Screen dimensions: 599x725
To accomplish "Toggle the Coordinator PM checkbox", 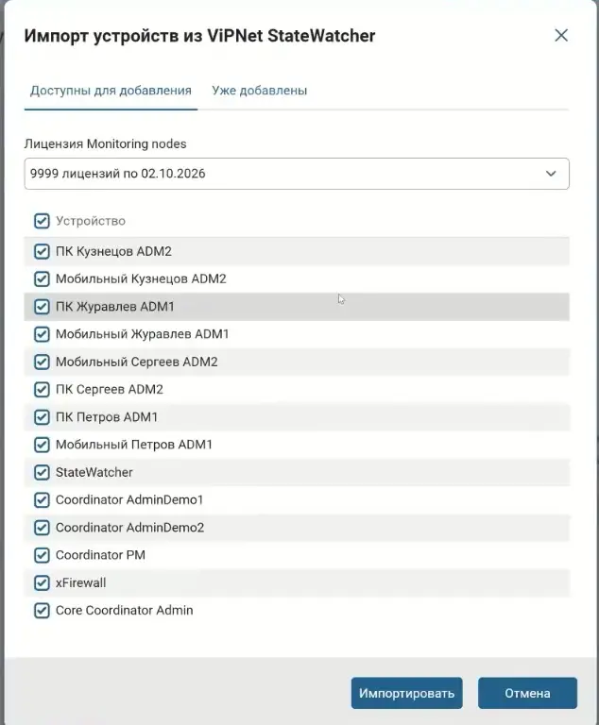I will (x=42, y=555).
